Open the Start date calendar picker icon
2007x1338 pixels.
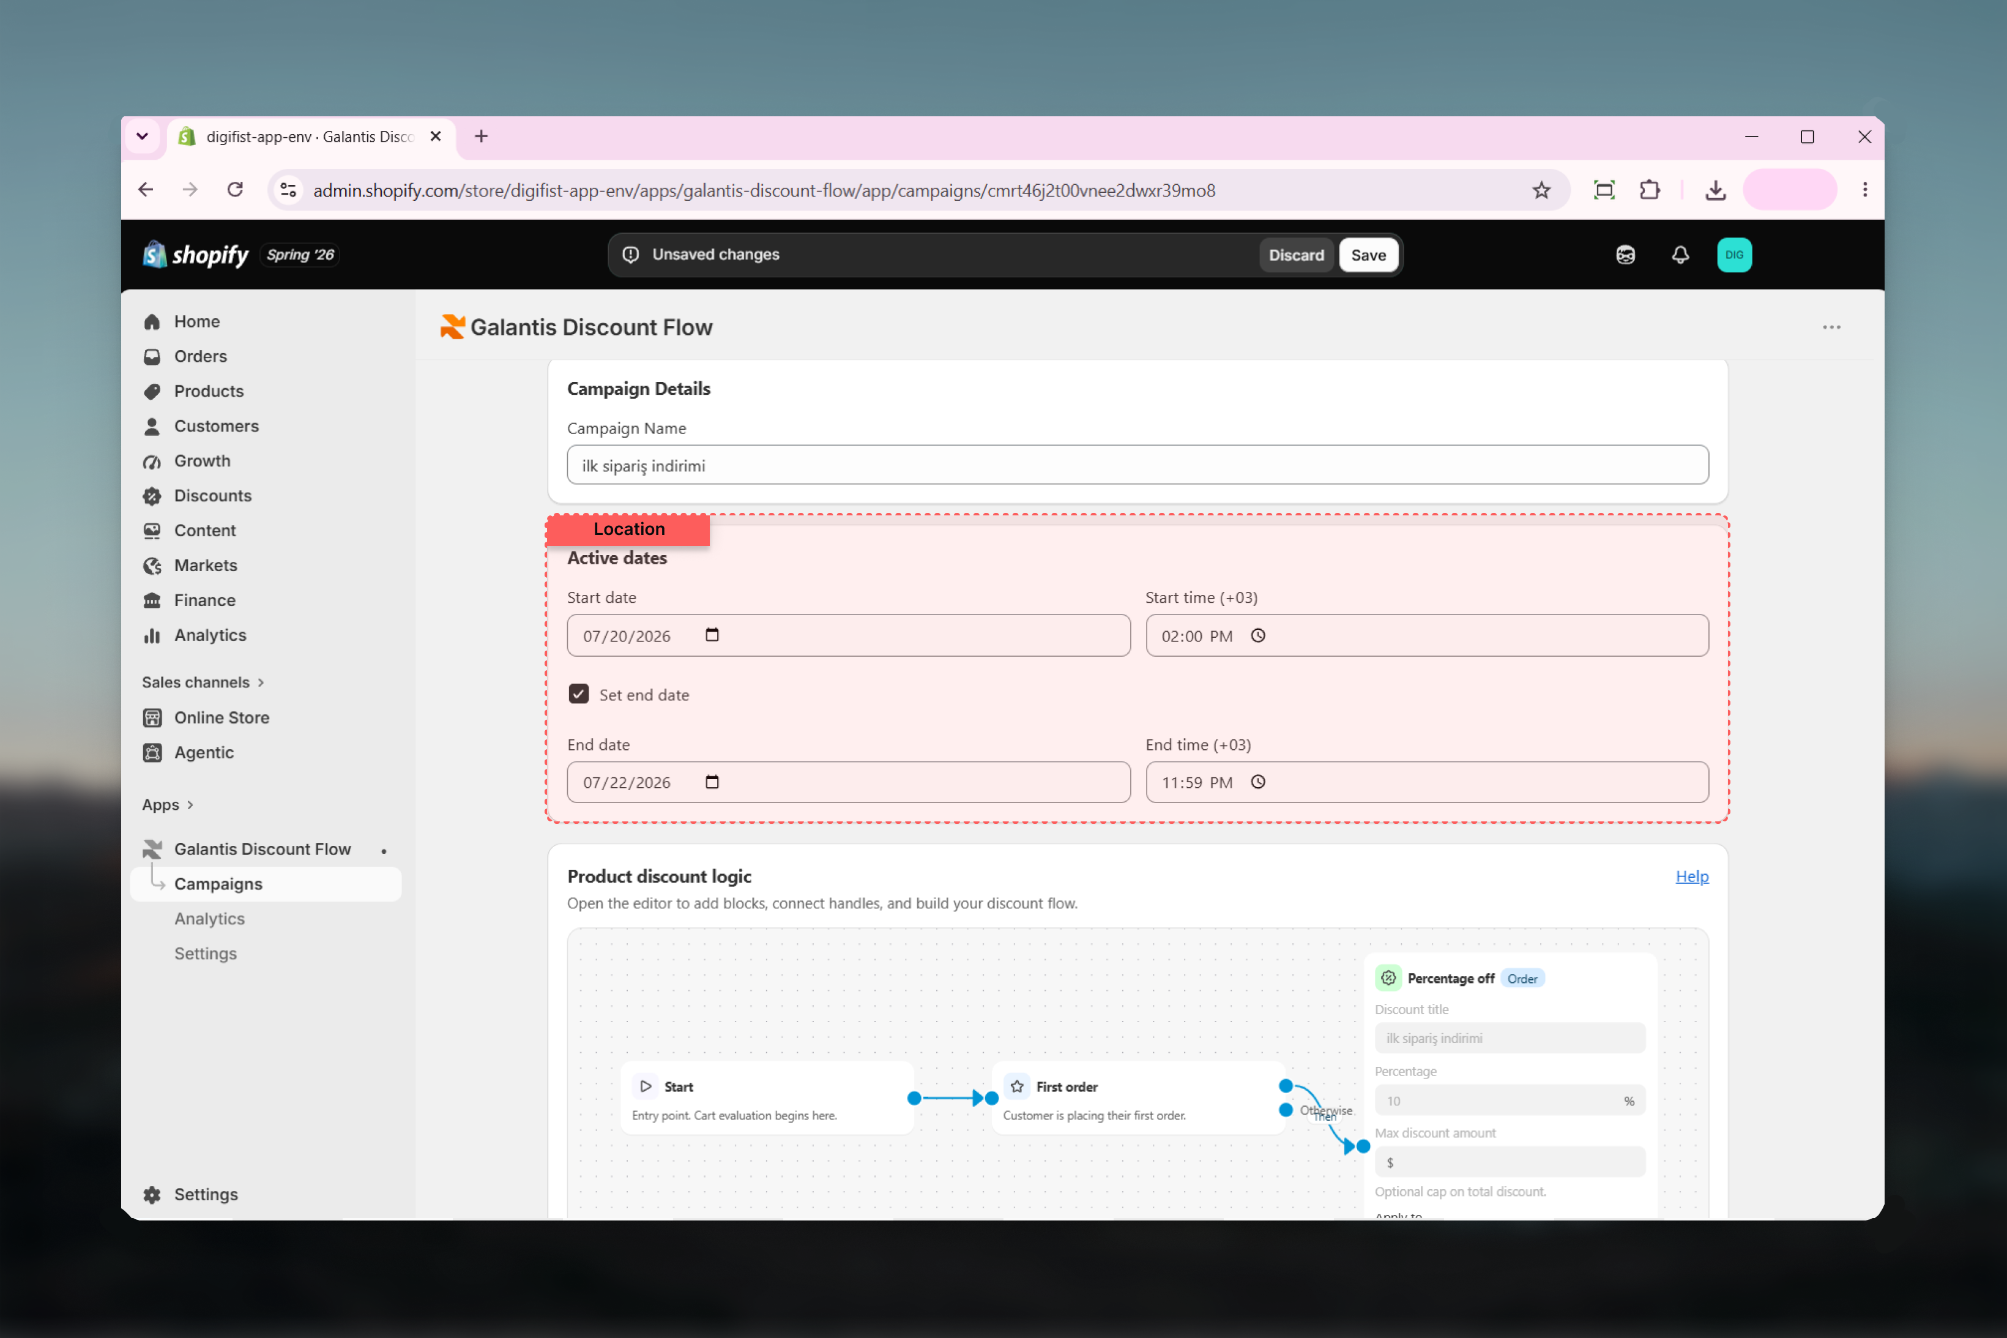pyautogui.click(x=712, y=635)
